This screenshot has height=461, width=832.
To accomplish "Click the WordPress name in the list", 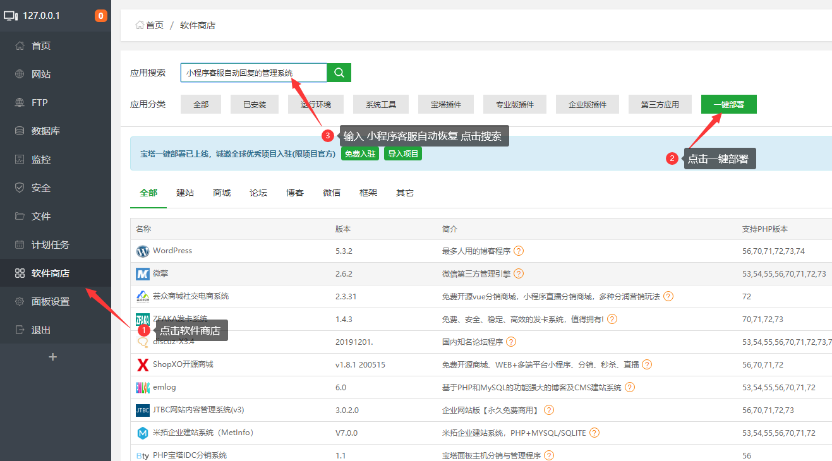I will pos(172,251).
